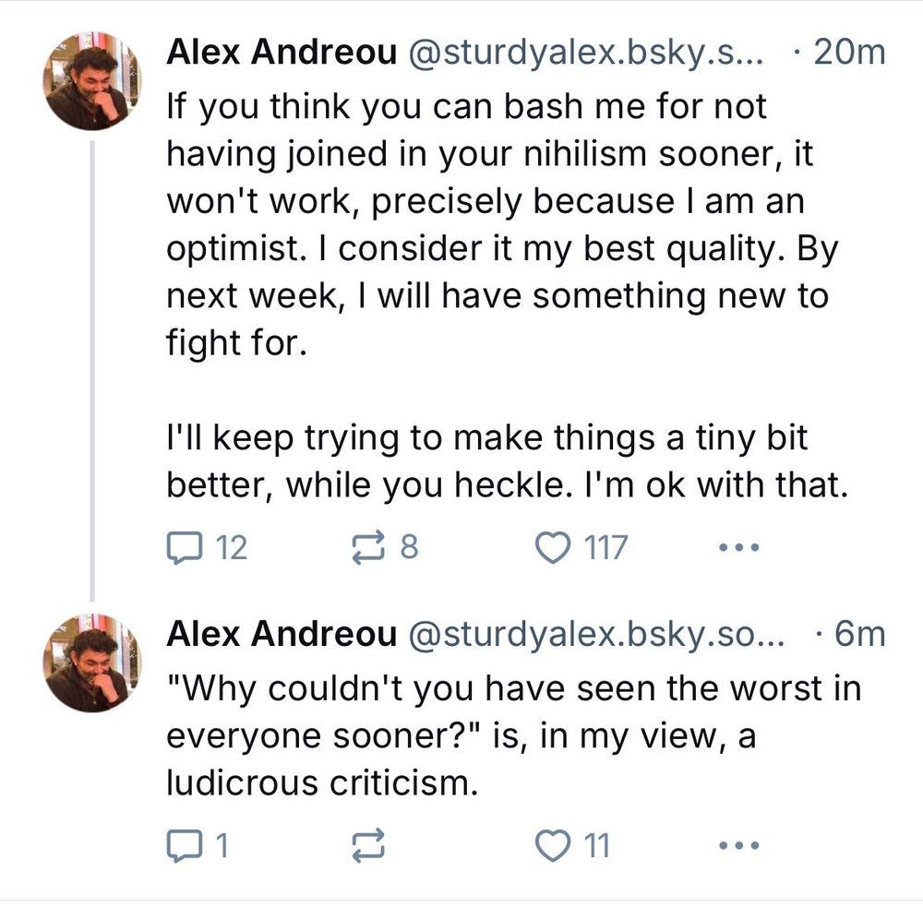This screenshot has width=923, height=907.
Task: Toggle the heart on the 11-likes post
Action: point(554,845)
